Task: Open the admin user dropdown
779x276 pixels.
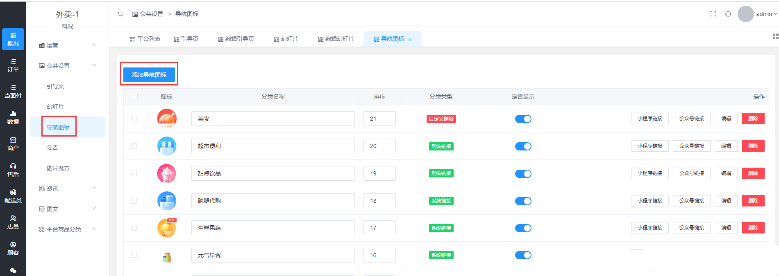Action: (766, 14)
